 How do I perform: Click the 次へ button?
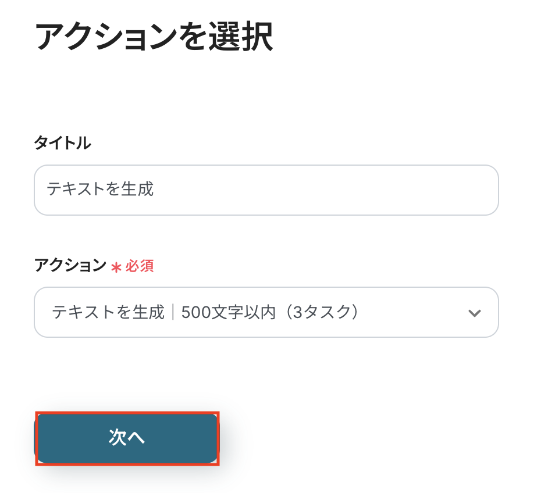127,438
